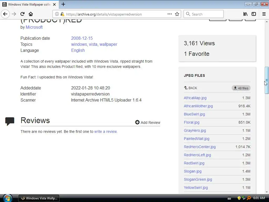Viewport: 269px width, 202px height.
Task: Click the forward navigation arrow
Action: [14, 14]
